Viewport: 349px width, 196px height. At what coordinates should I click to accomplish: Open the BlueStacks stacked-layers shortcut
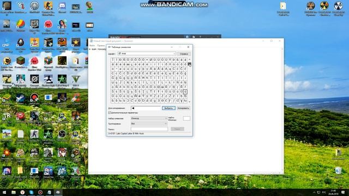[7, 97]
